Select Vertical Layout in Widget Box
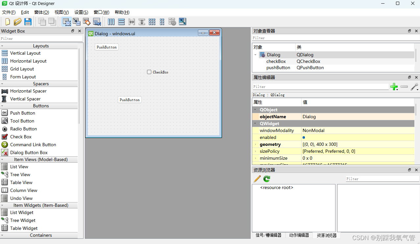The width and height of the screenshot is (420, 244). (25, 53)
